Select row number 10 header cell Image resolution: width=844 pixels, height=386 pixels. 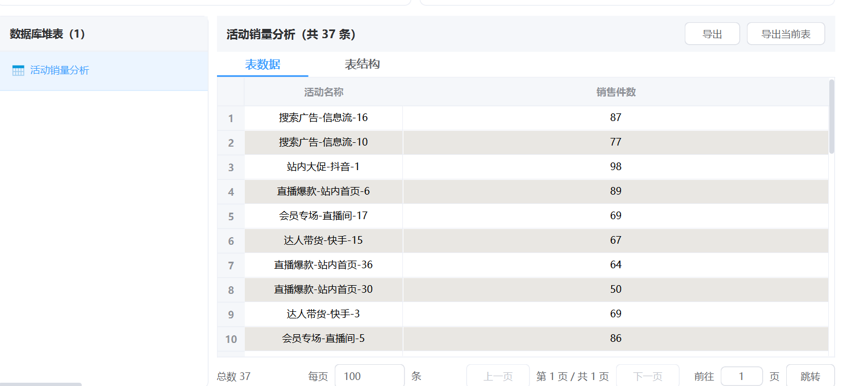point(231,339)
